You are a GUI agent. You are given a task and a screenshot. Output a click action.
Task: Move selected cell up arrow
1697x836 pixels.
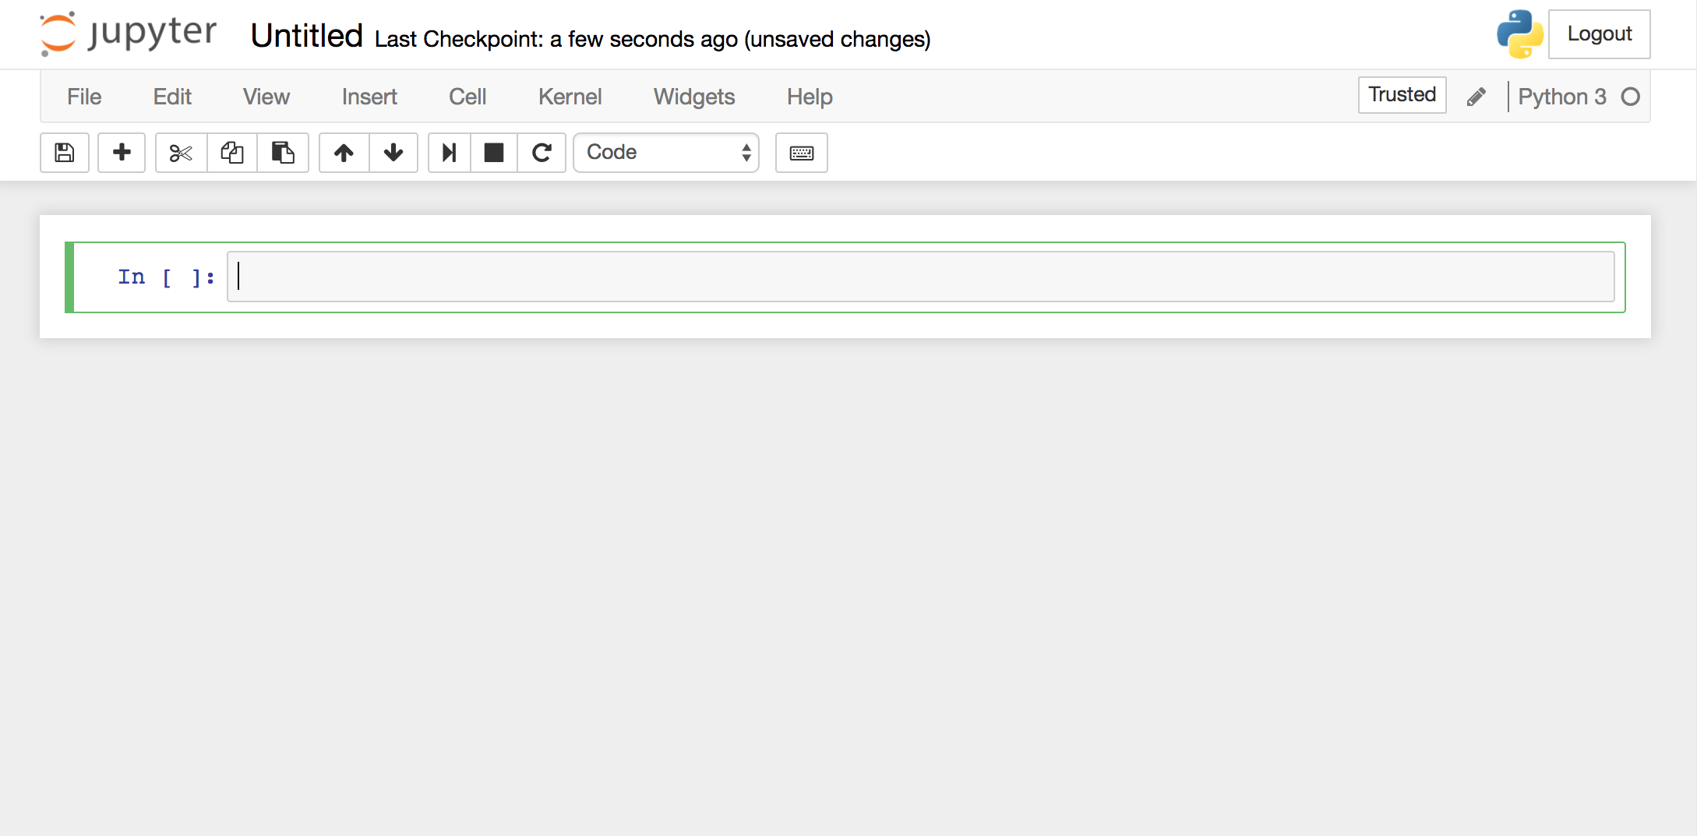click(344, 153)
